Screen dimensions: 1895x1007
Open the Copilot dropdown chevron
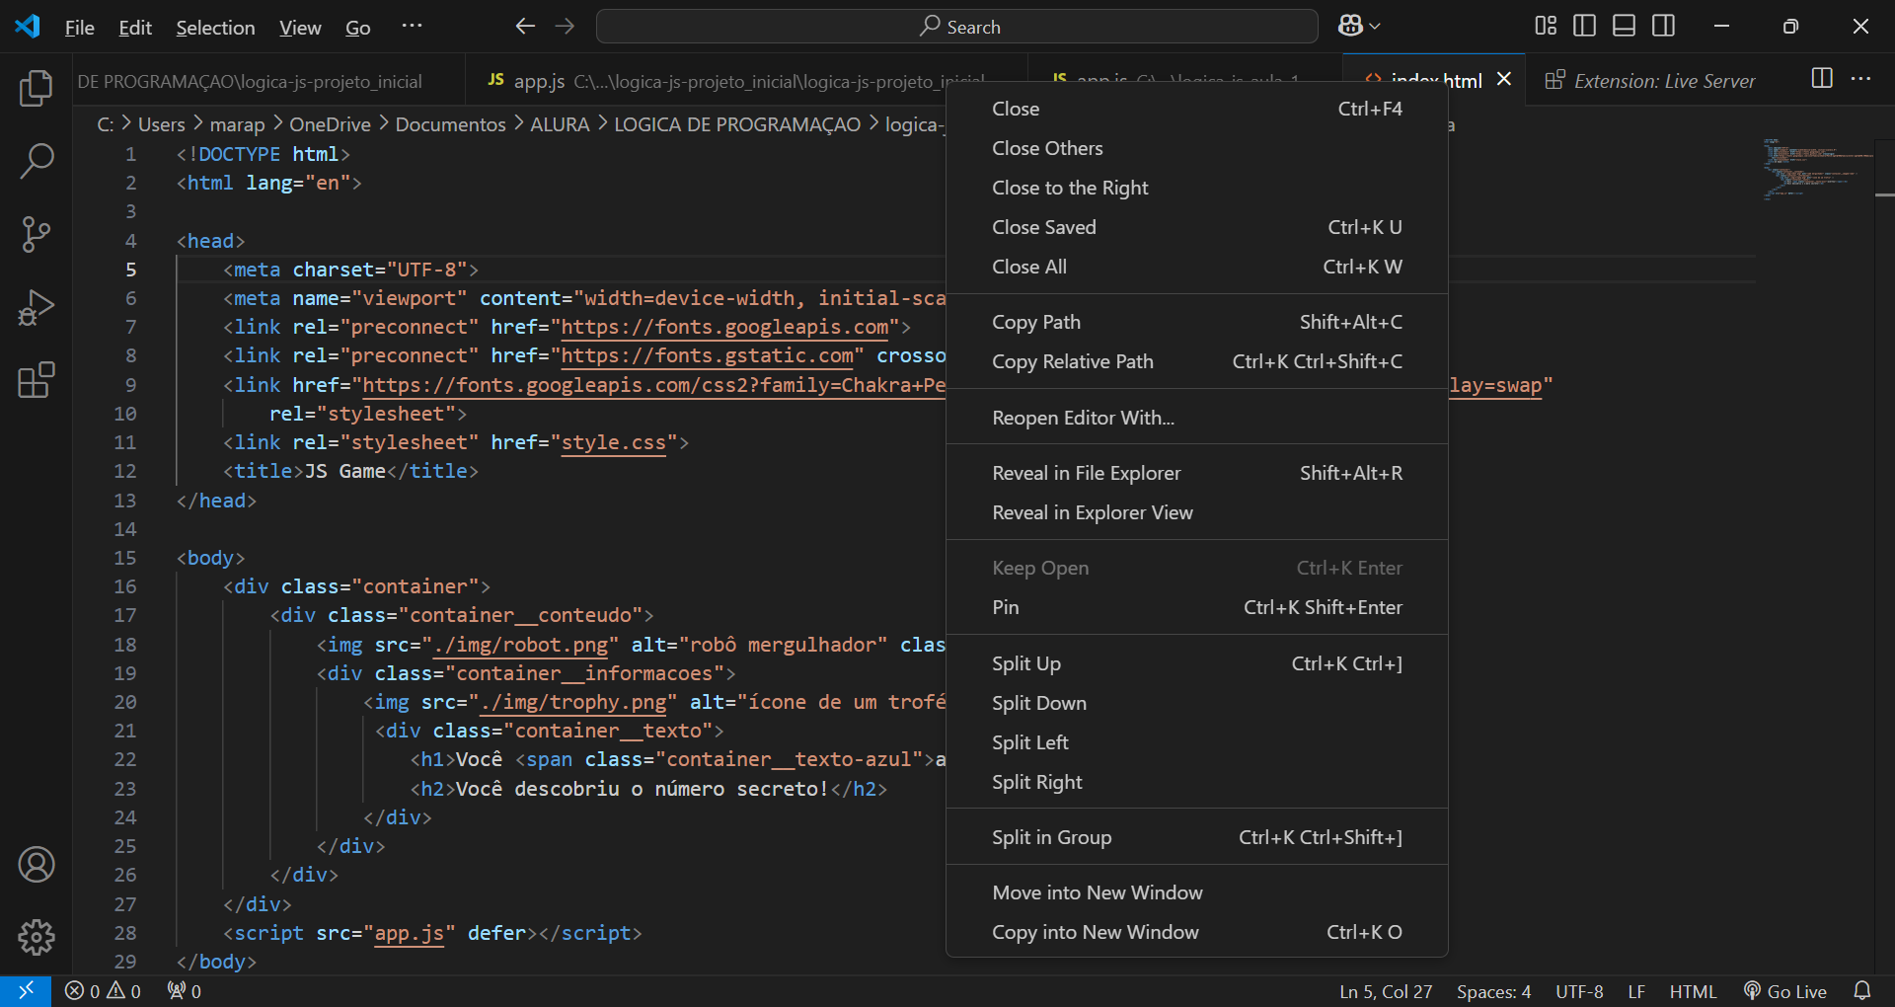(1376, 27)
